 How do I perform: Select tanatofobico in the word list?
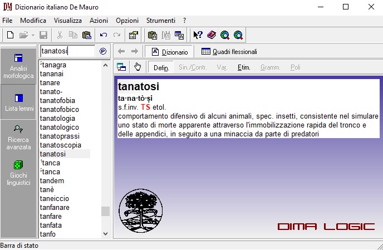click(60, 110)
